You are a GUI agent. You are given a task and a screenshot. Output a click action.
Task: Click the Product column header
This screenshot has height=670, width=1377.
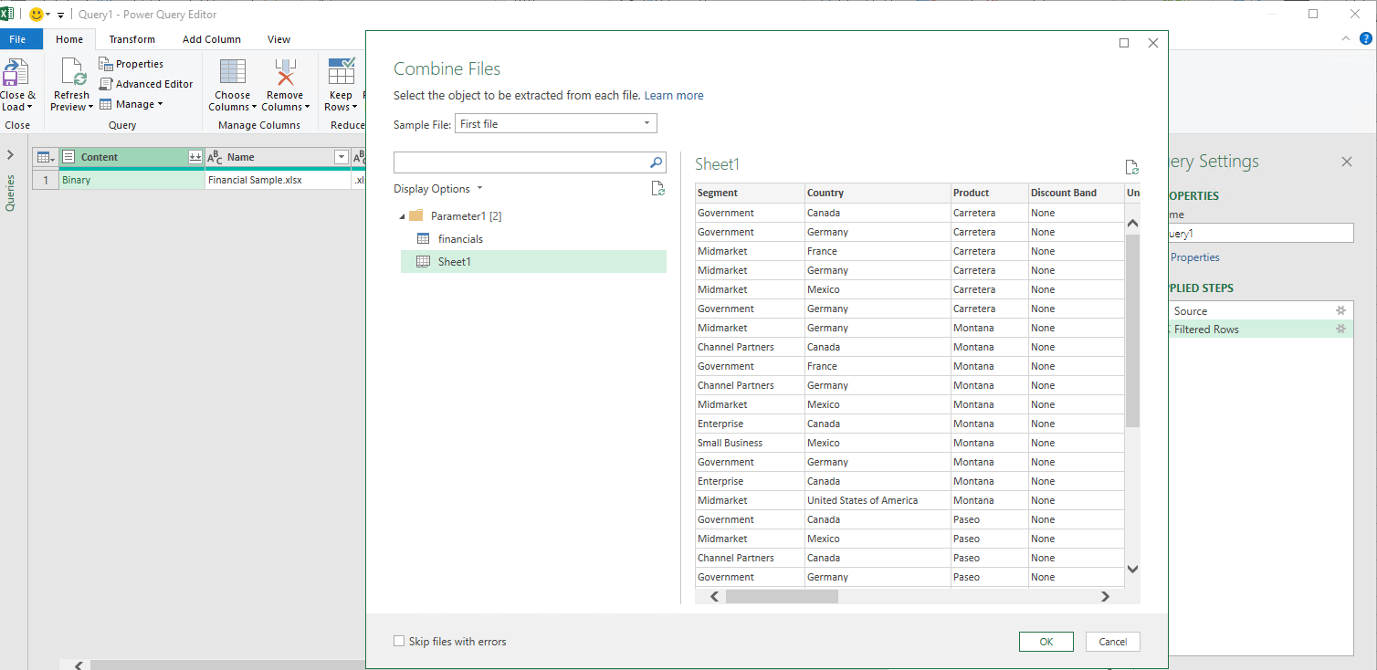point(989,193)
